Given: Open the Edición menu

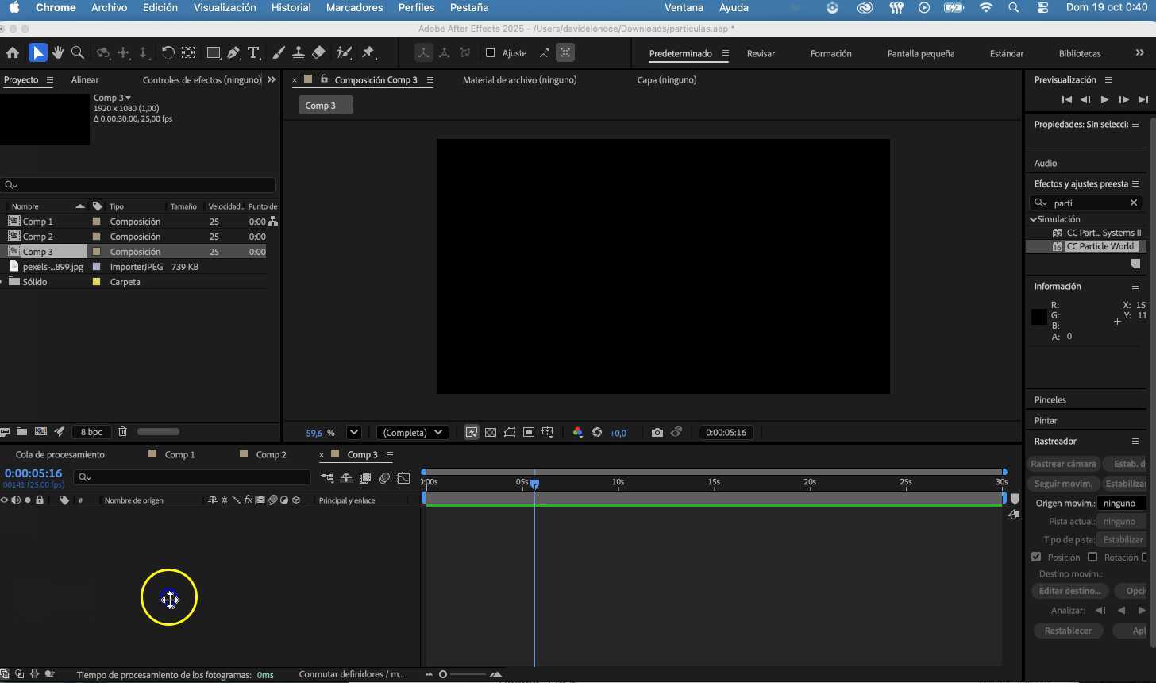Looking at the screenshot, I should point(160,7).
